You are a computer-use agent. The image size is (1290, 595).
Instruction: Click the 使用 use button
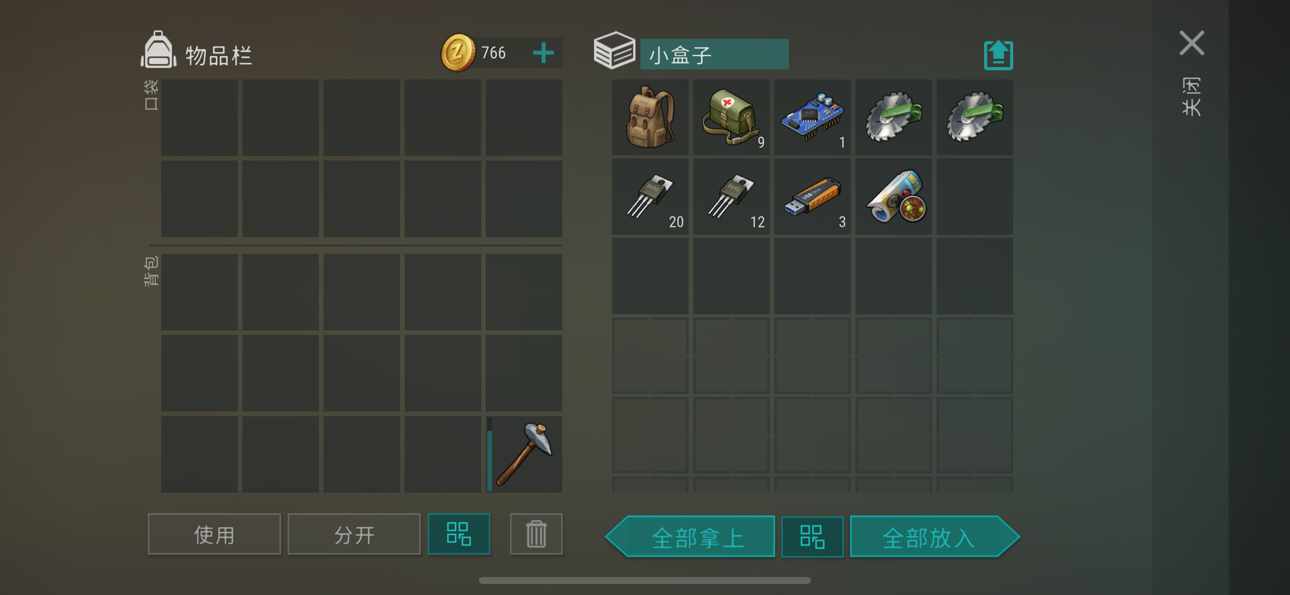coord(215,534)
